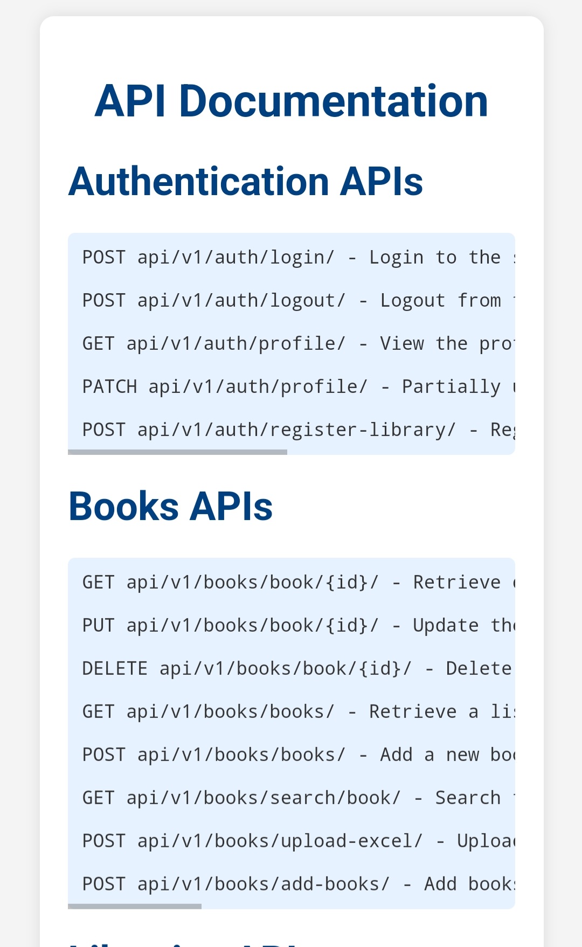582x947 pixels.
Task: Click empty track right of Authentication scrollbar
Action: coord(401,452)
